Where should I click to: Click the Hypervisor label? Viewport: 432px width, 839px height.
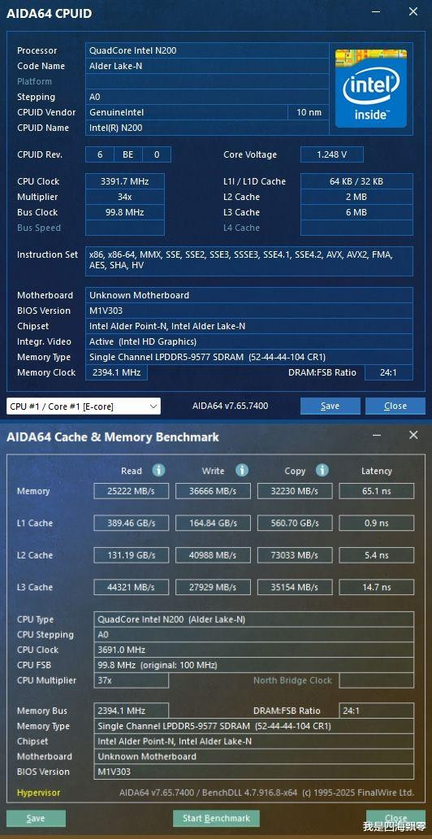point(38,793)
